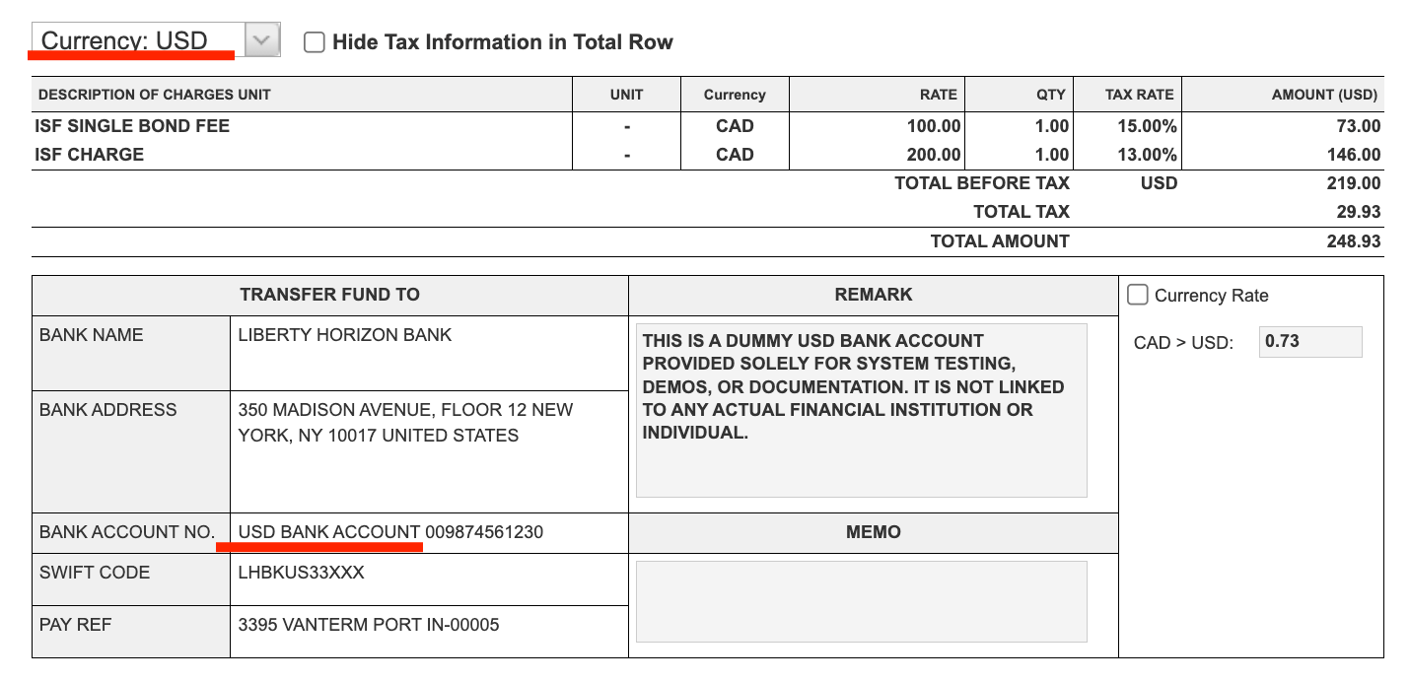Click the DESCRIPTION OF CHARGES UNIT column header
The height and width of the screenshot is (682, 1410).
pos(154,95)
